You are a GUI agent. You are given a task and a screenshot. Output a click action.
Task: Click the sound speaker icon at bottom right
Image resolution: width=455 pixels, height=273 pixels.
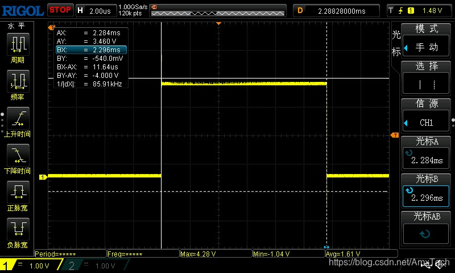[441, 264]
